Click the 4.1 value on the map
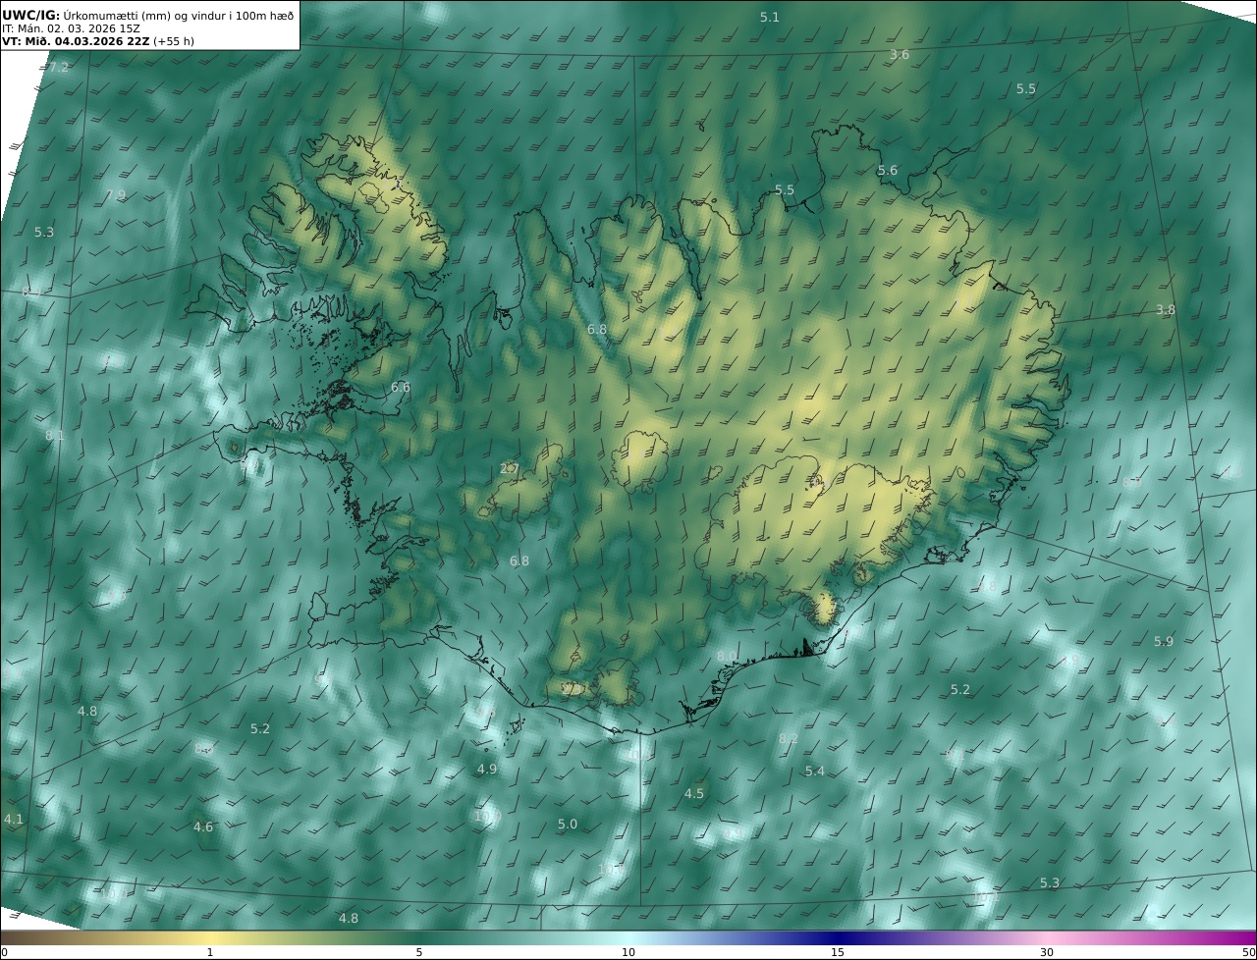1257x960 pixels. pos(14,819)
